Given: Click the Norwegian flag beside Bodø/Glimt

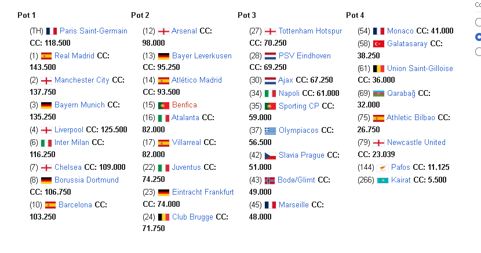Looking at the screenshot, I should 269,180.
